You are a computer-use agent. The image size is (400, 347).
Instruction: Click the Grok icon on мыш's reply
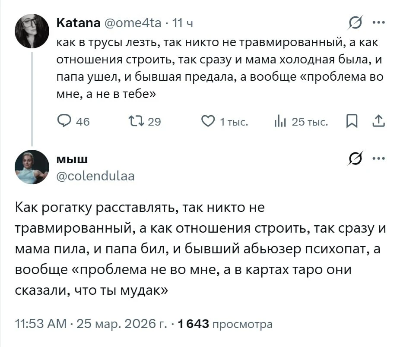[357, 158]
